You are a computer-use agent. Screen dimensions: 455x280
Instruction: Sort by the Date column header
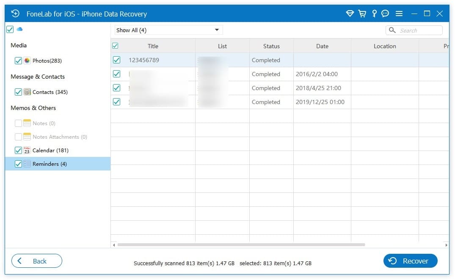coord(322,46)
